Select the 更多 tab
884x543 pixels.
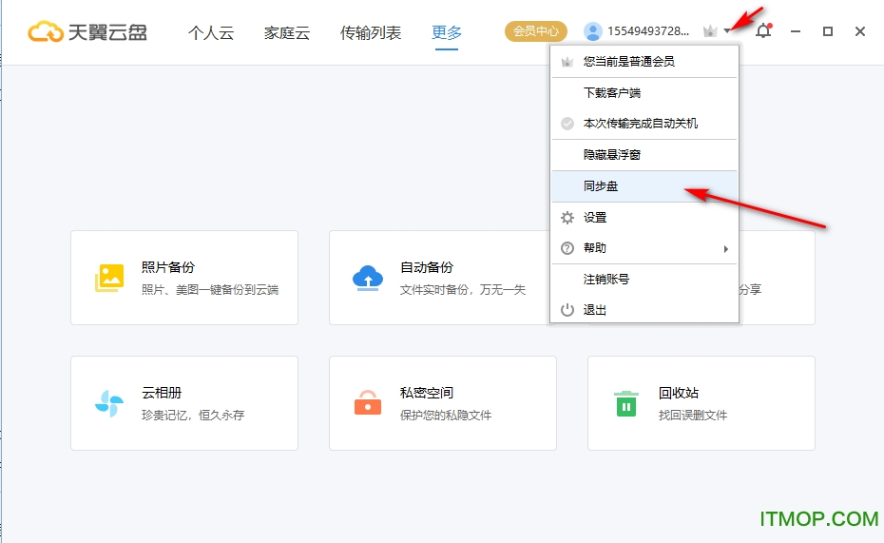click(447, 32)
